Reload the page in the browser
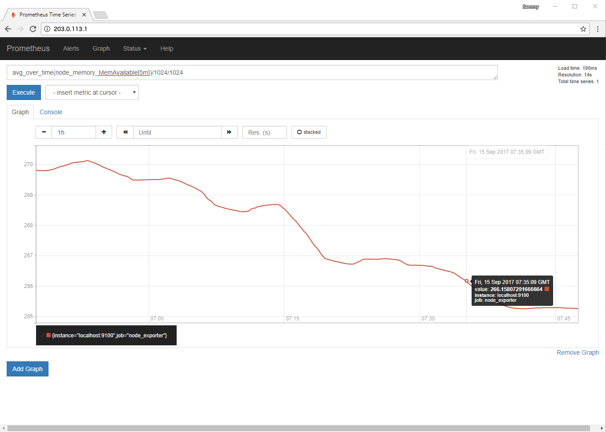This screenshot has width=606, height=432. [x=33, y=29]
